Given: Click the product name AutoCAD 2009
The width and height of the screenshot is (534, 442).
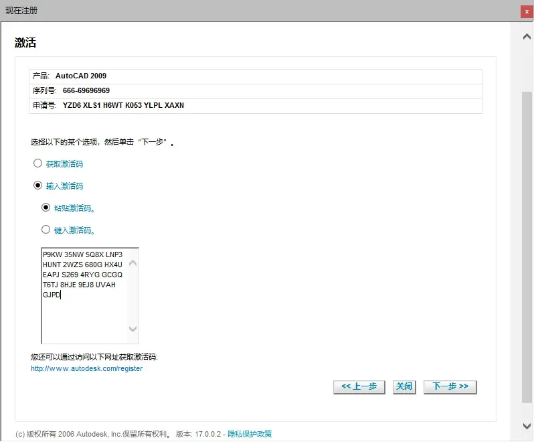Looking at the screenshot, I should [81, 76].
